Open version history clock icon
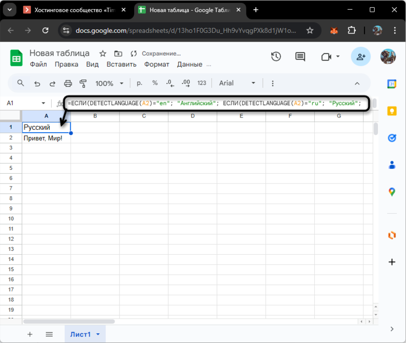Image resolution: width=406 pixels, height=343 pixels. (276, 57)
